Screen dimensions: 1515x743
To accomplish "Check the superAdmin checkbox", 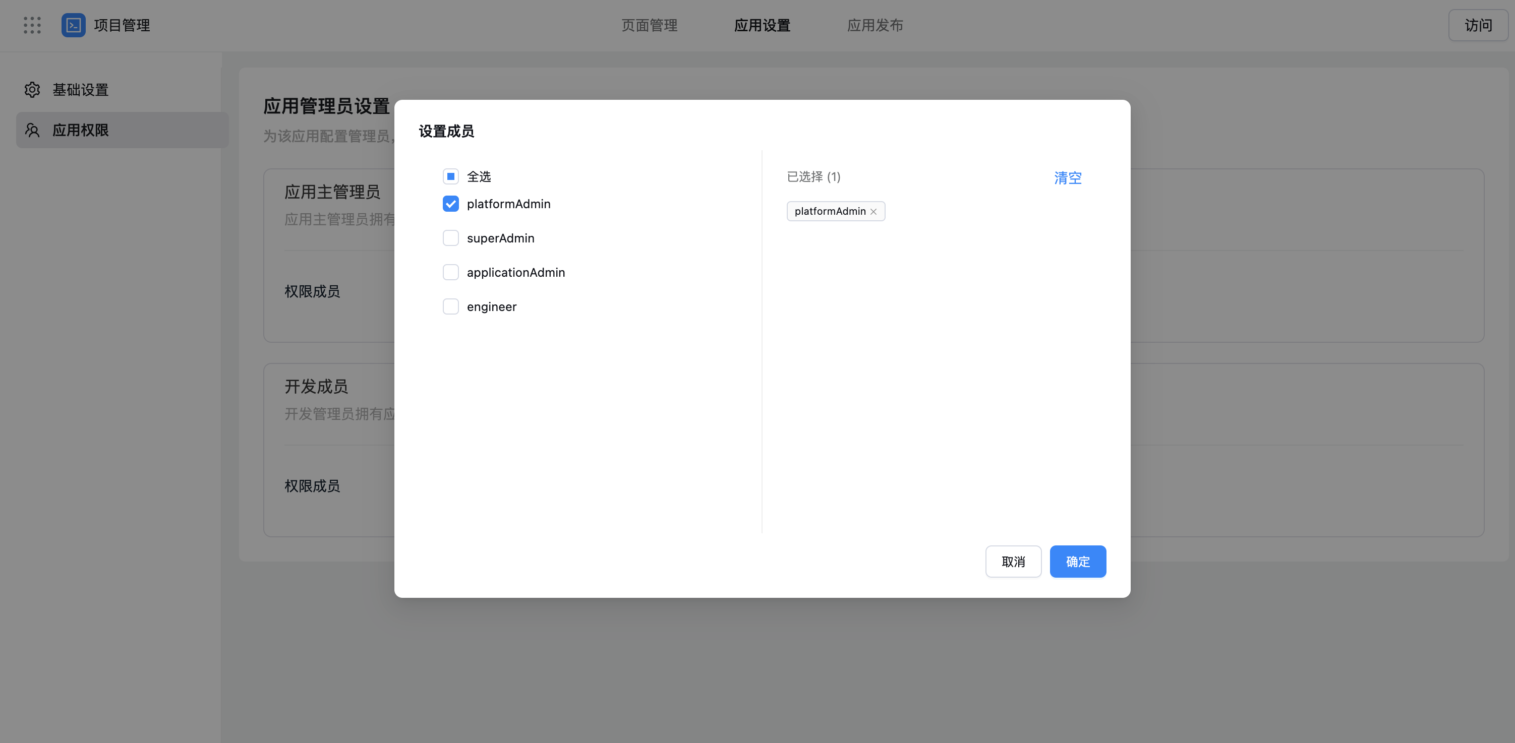I will point(450,238).
